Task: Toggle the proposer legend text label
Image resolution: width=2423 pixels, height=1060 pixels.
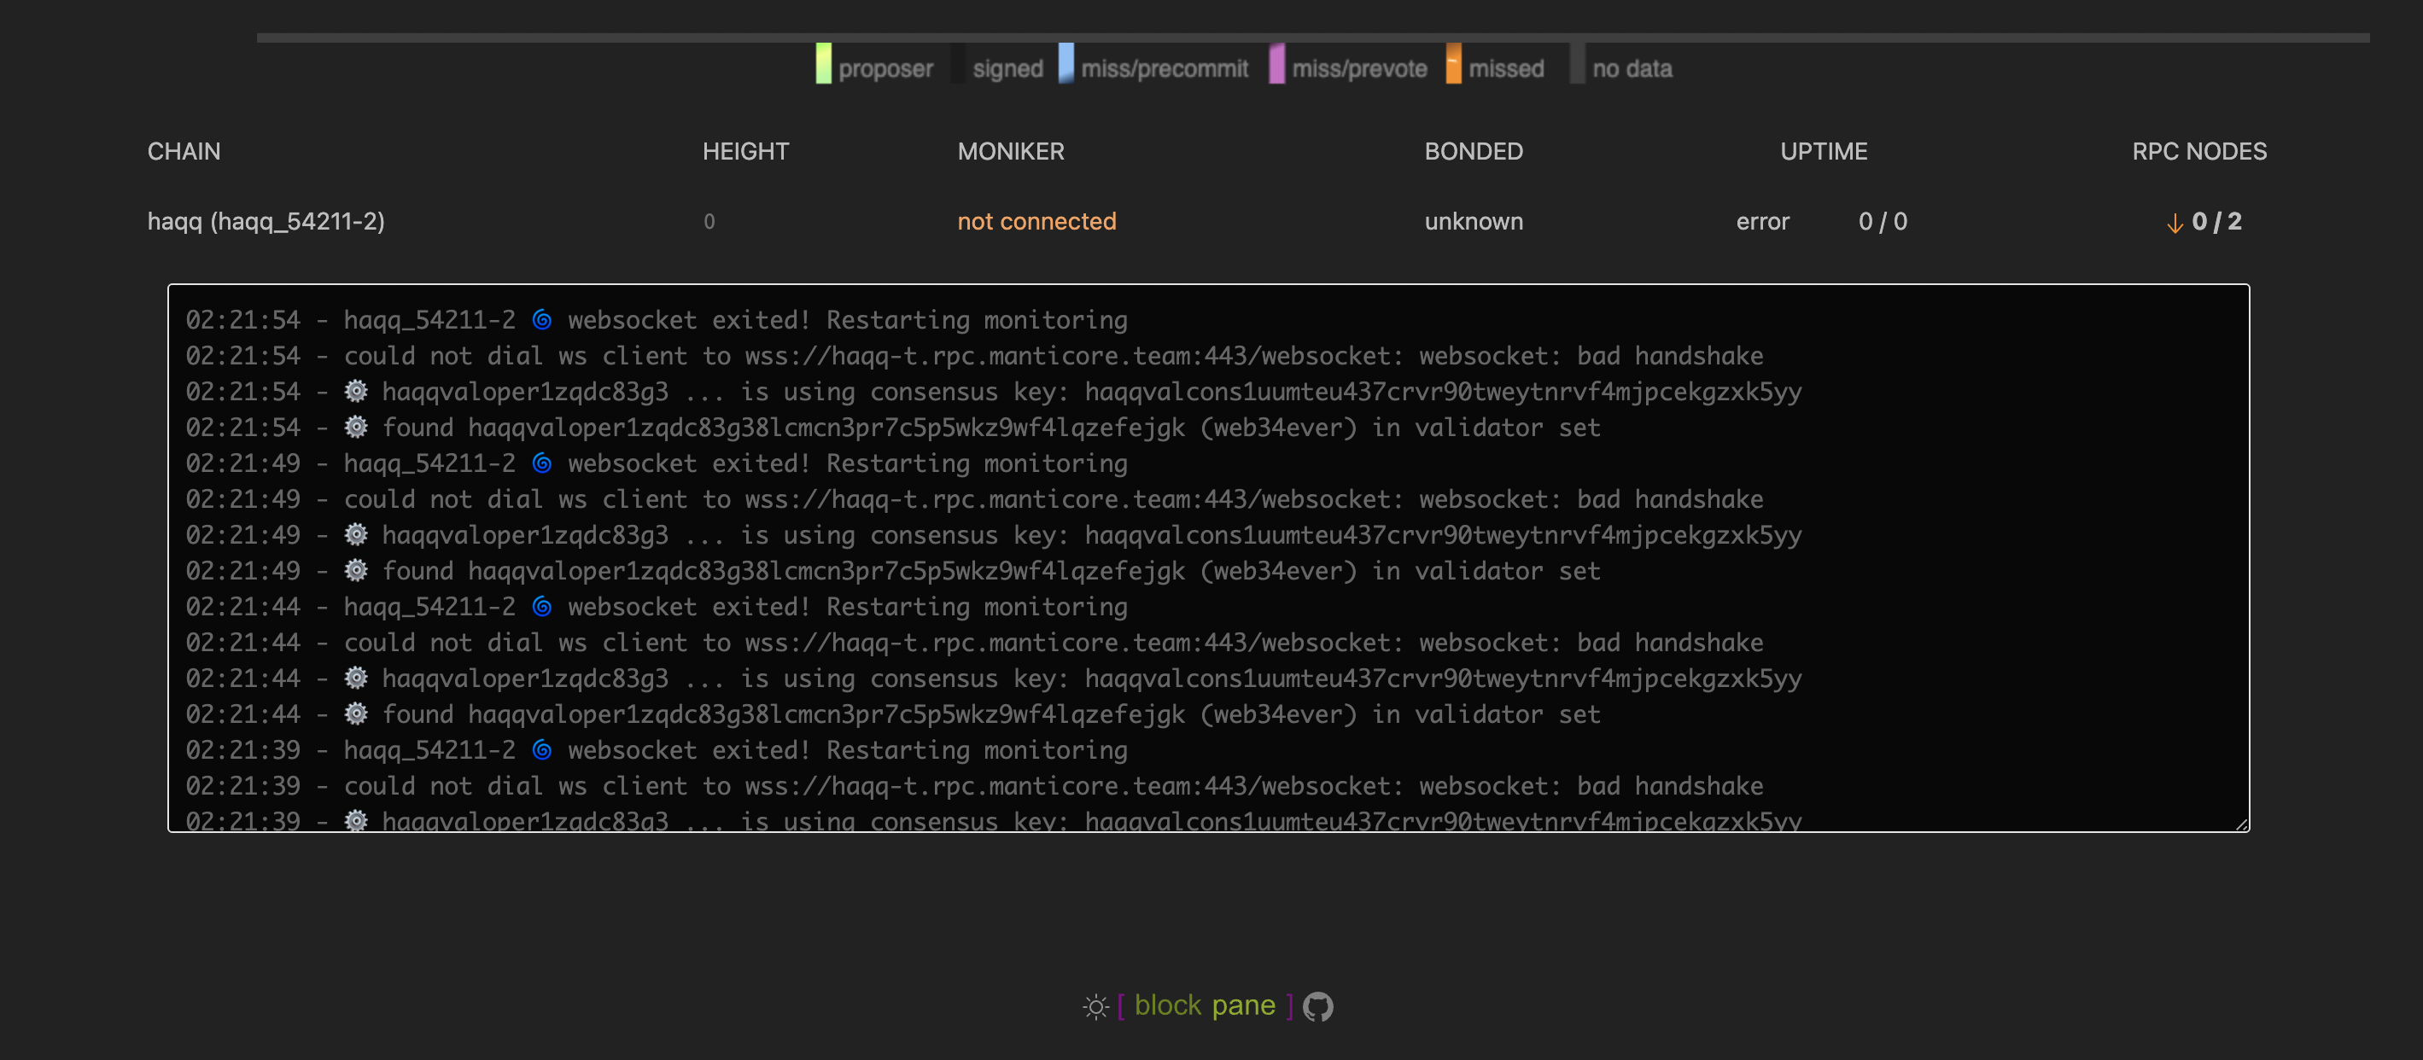Action: [x=886, y=67]
